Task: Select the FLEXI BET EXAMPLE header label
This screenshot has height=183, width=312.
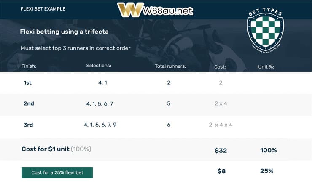Action: 43,9
